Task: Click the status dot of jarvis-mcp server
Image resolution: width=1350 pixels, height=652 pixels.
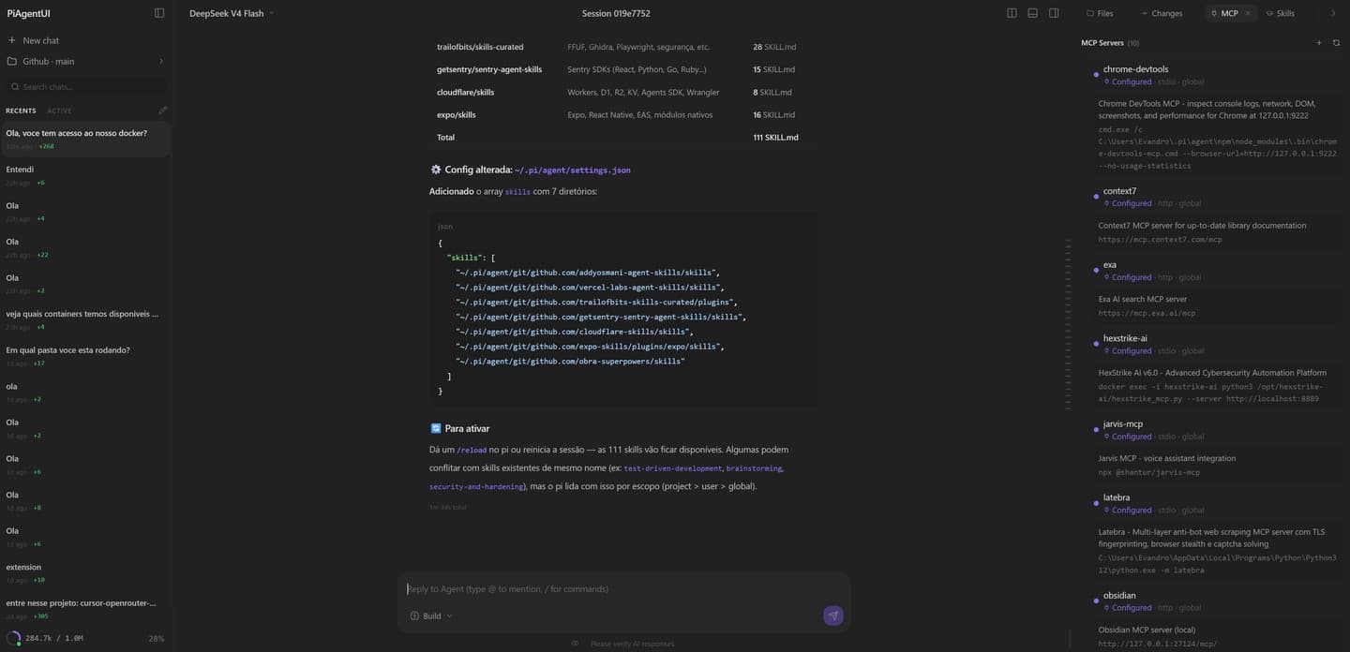Action: click(x=1096, y=430)
